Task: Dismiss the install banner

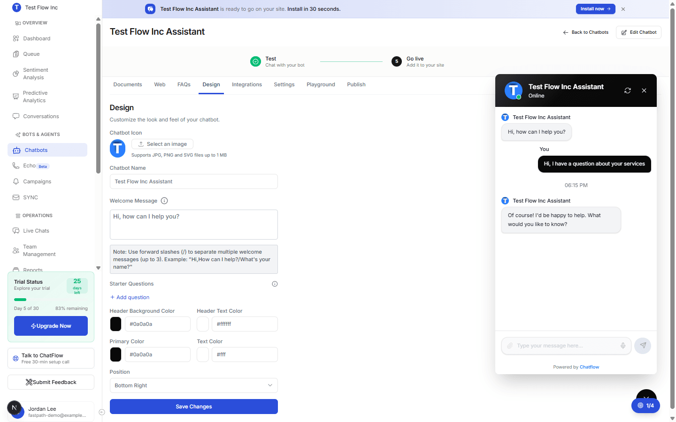Action: [623, 9]
